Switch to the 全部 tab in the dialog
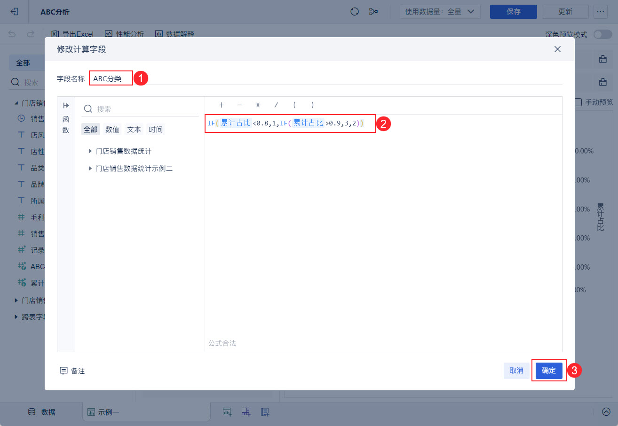The height and width of the screenshot is (426, 618). [x=90, y=129]
